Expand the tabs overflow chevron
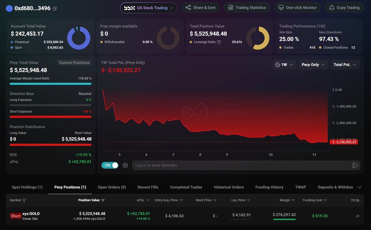The height and width of the screenshot is (230, 371). pyautogui.click(x=359, y=187)
